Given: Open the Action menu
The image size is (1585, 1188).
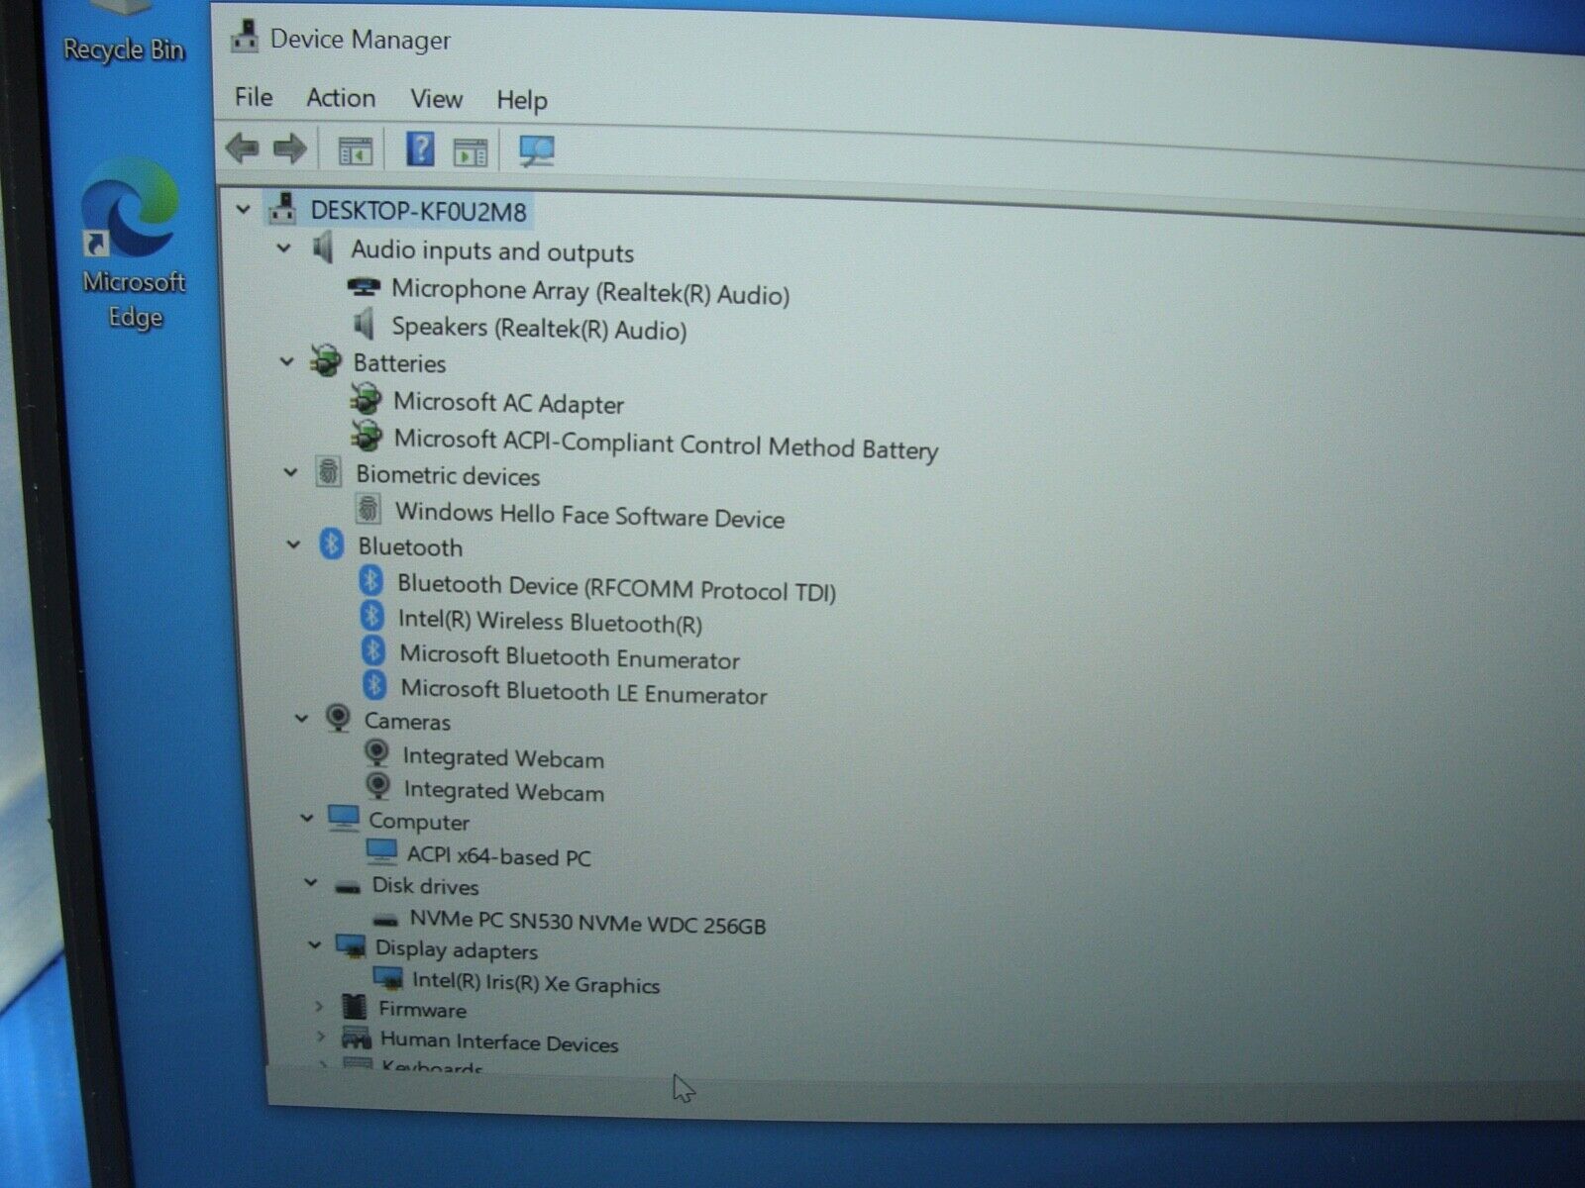Looking at the screenshot, I should [341, 98].
